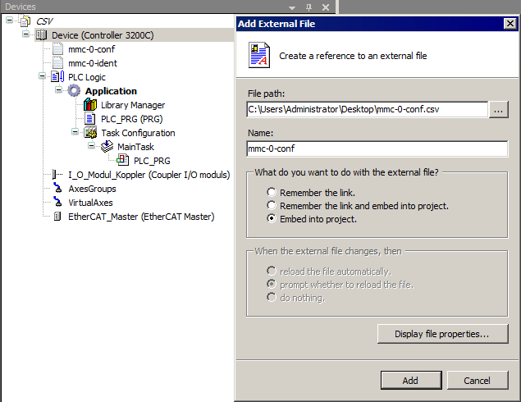Click the Library Manager books icon
Viewport: 521px width, 402px height.
coord(90,105)
